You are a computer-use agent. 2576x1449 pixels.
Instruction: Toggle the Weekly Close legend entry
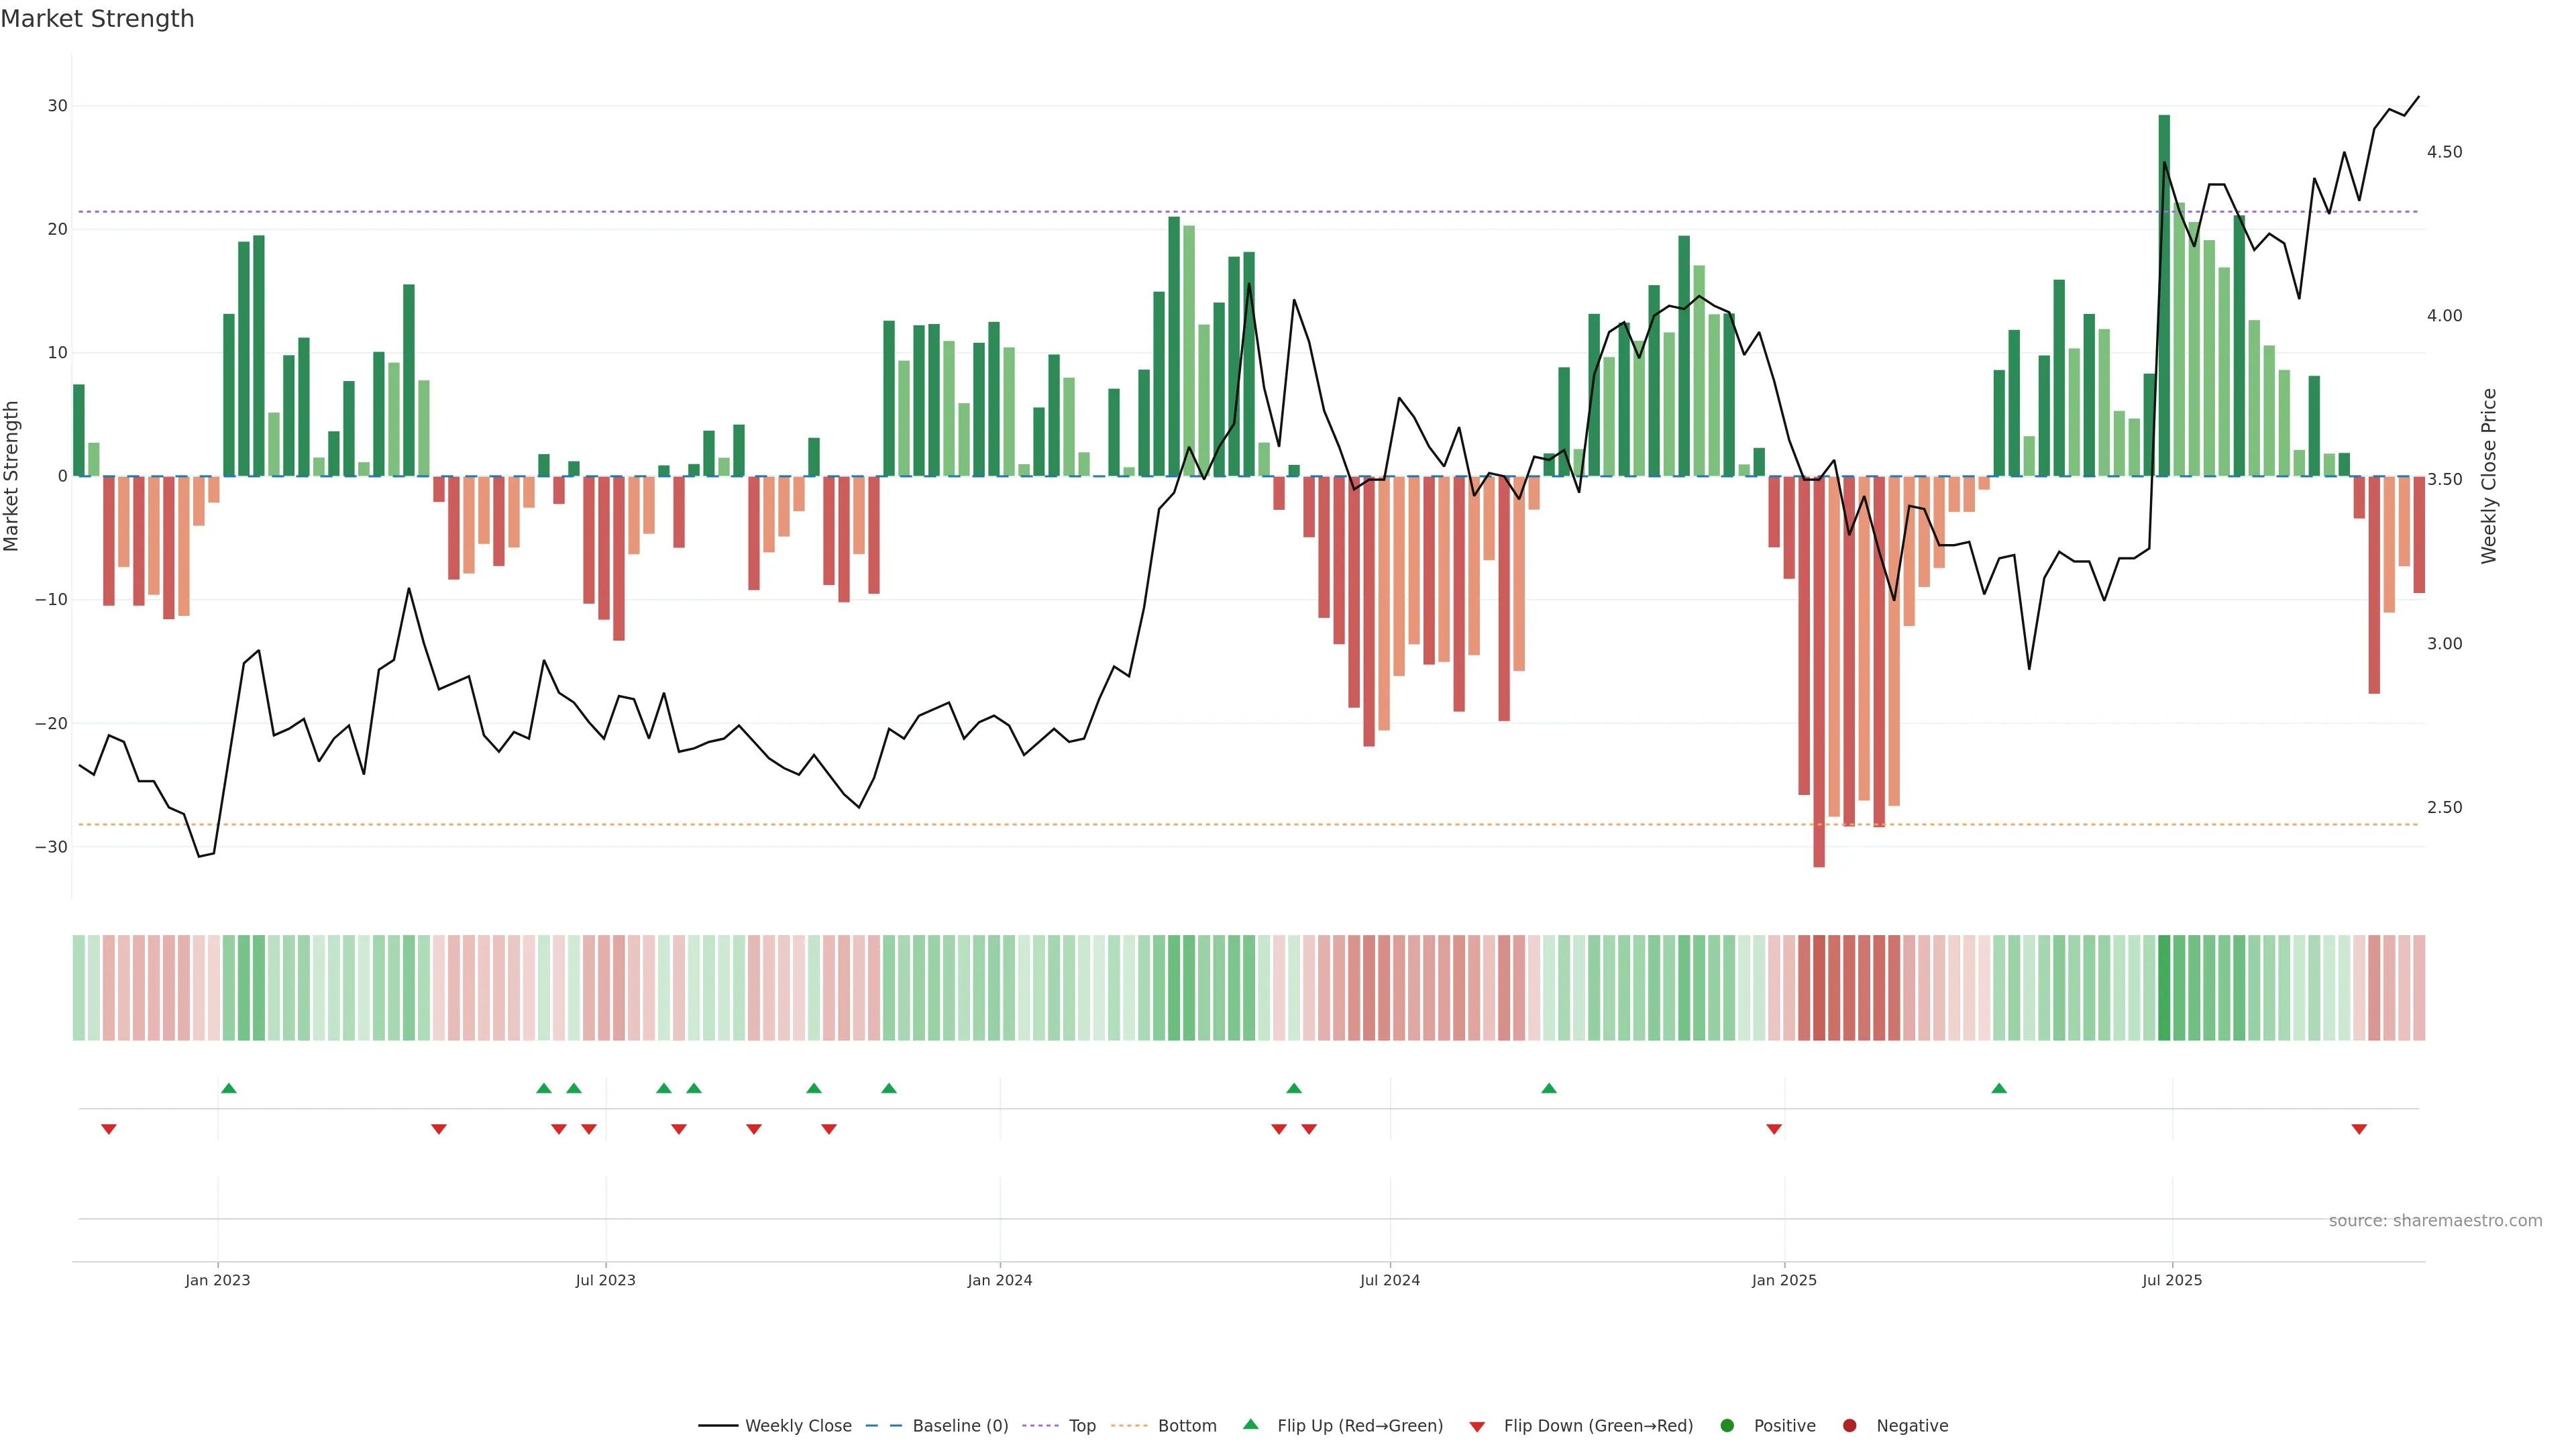coord(798,1425)
